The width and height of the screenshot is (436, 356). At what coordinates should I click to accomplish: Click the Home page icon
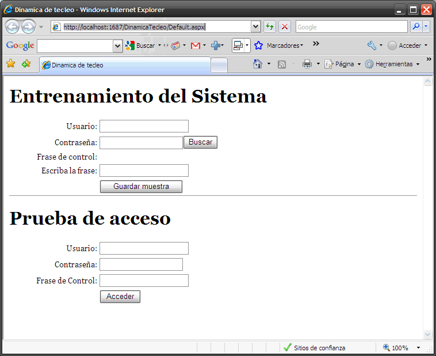(258, 64)
